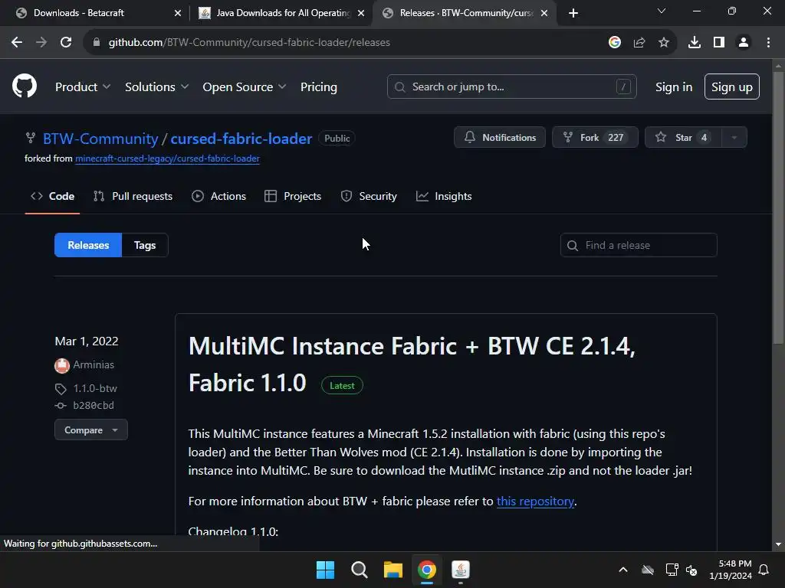Screen dimensions: 785x588
Task: Reload the current page
Action: [x=66, y=43]
